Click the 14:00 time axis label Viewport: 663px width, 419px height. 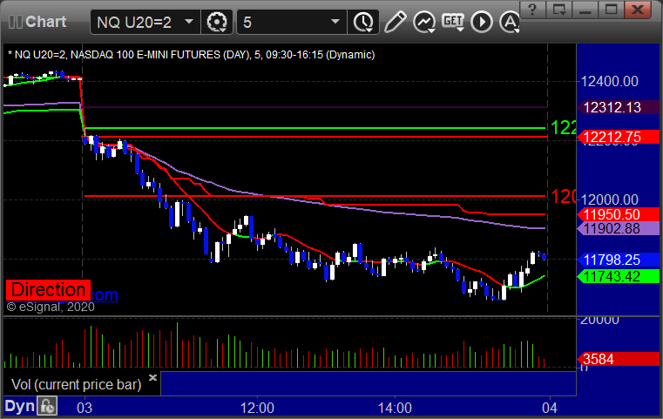[395, 408]
